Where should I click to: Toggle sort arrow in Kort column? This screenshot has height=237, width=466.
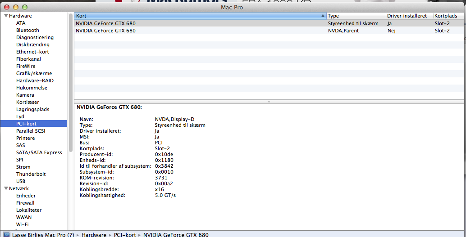click(x=323, y=16)
